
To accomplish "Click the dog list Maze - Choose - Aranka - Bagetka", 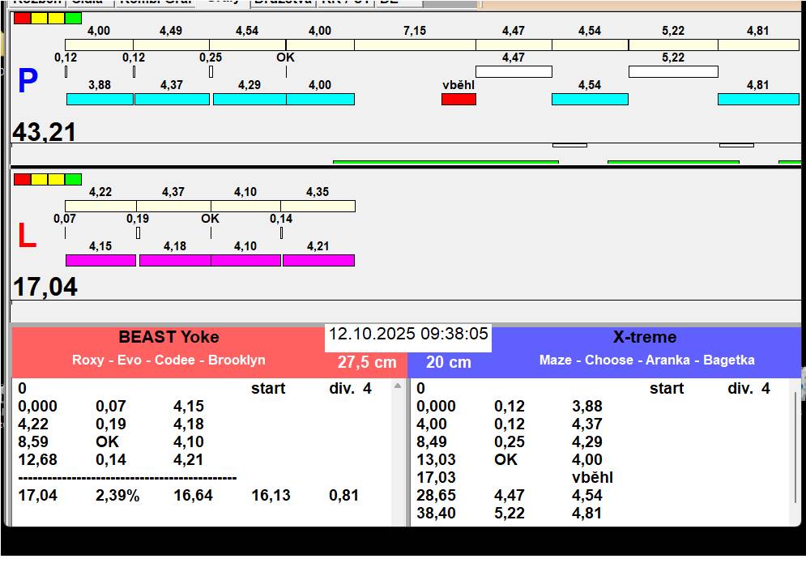I will (x=646, y=360).
